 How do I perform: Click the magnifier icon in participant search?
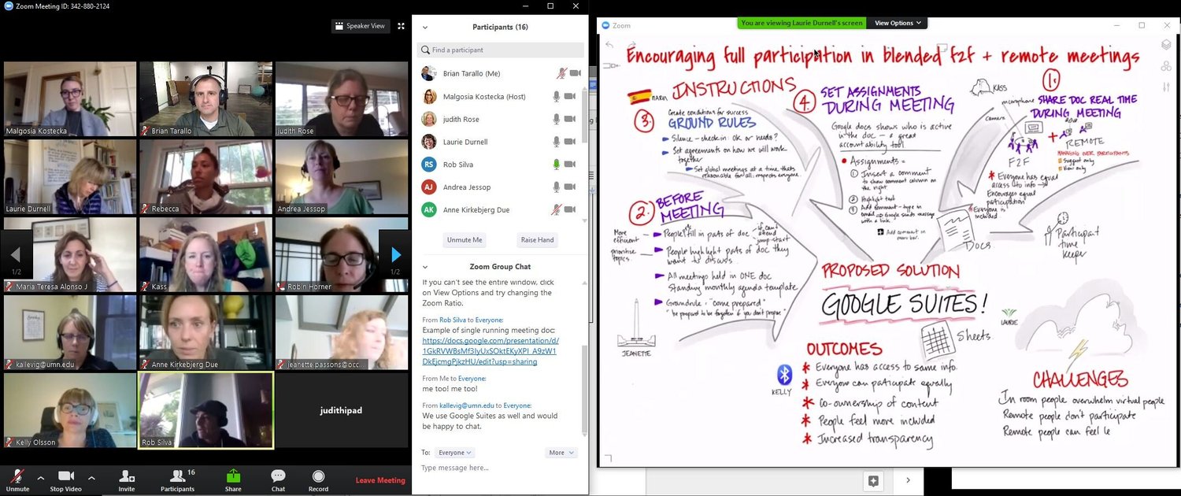[x=425, y=50]
